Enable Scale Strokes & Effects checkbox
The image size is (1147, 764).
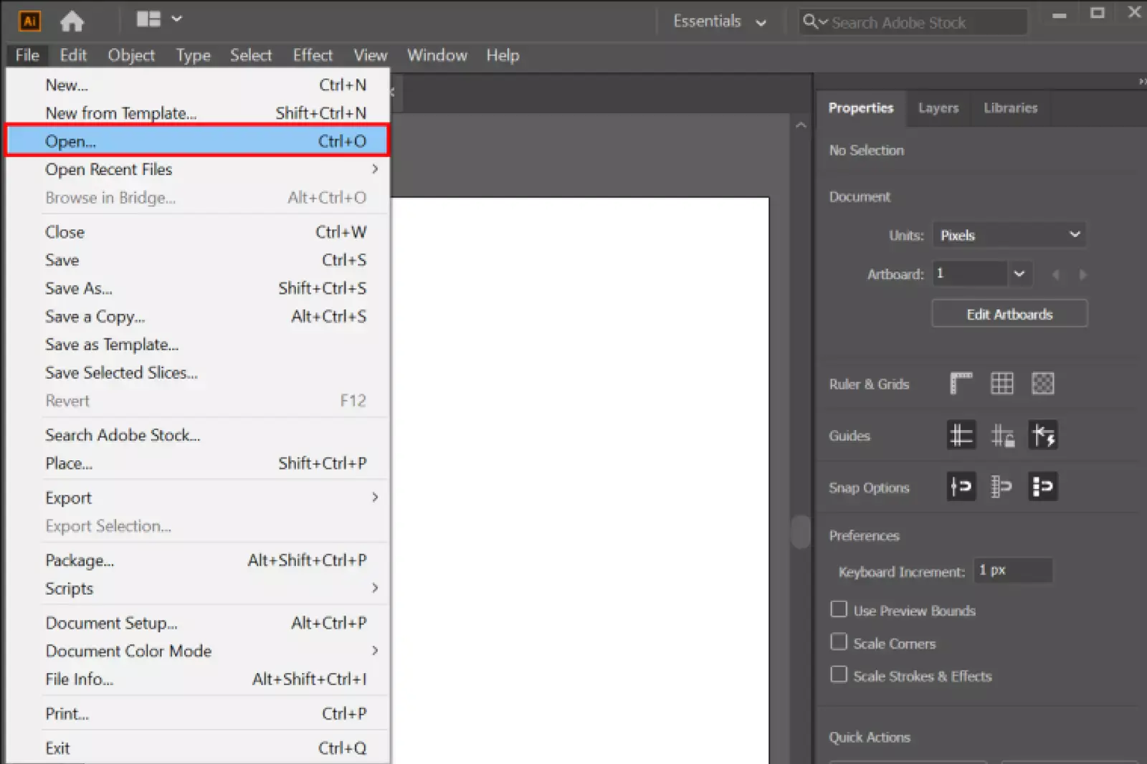[838, 674]
